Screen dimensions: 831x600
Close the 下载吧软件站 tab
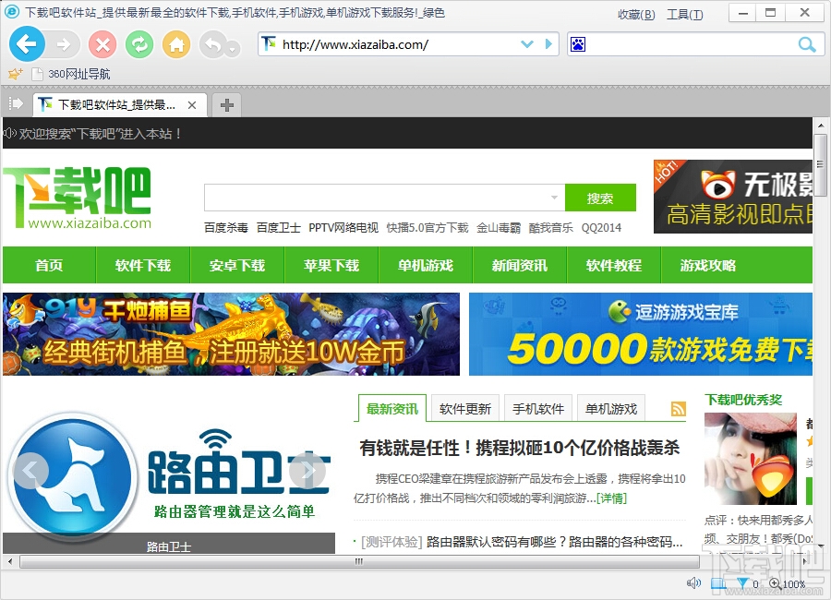point(192,105)
